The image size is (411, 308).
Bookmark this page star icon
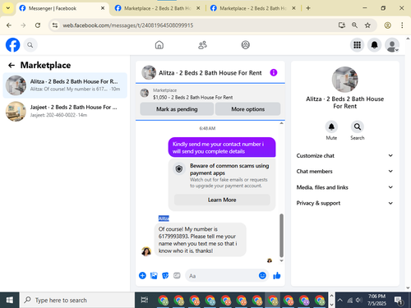tap(367, 25)
